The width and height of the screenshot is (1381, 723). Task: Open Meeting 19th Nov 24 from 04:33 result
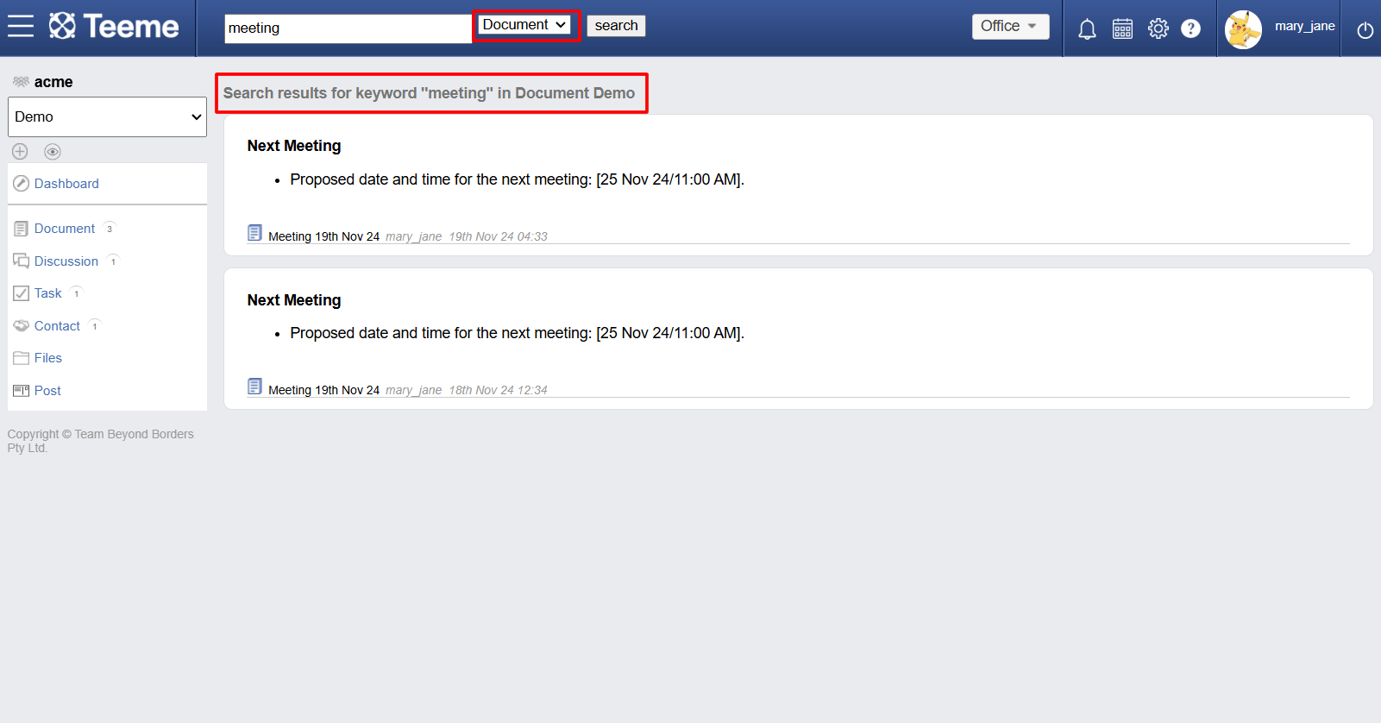tap(323, 236)
